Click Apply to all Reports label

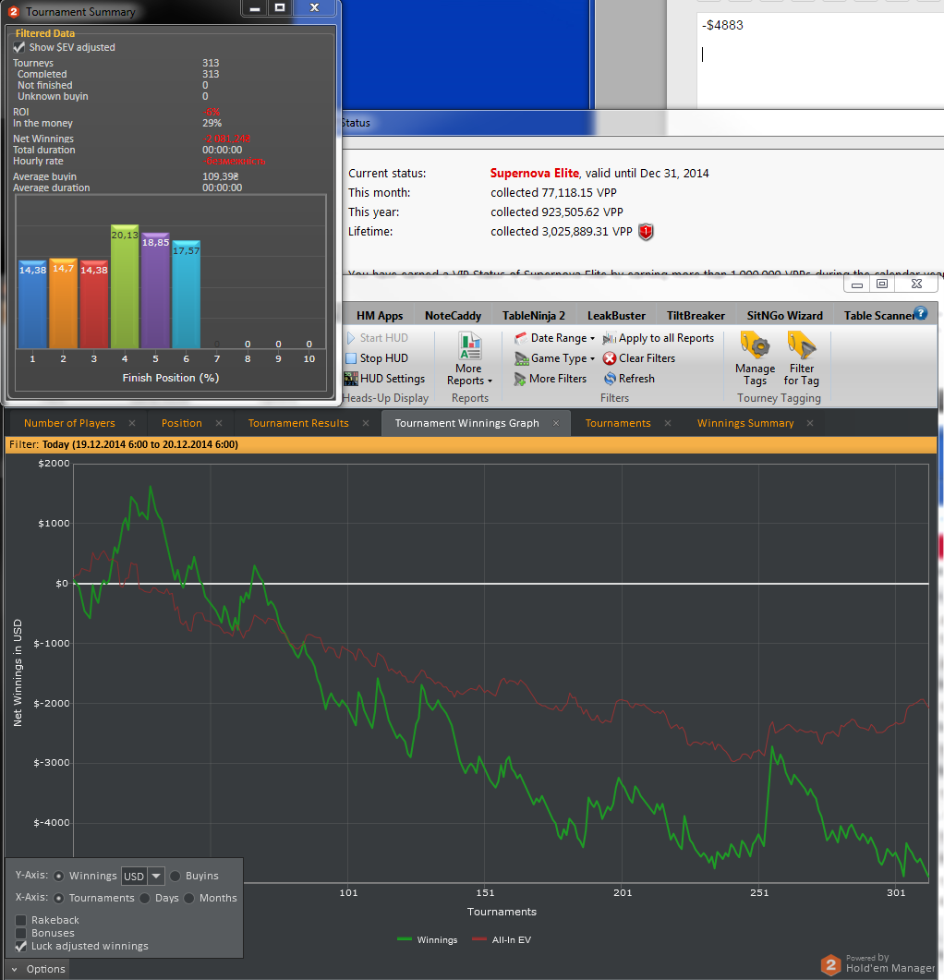[666, 338]
